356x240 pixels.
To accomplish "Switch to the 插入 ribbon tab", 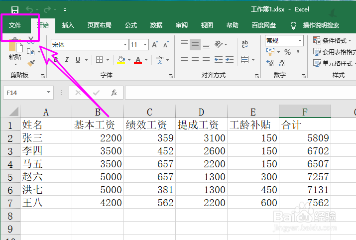I will coord(68,25).
